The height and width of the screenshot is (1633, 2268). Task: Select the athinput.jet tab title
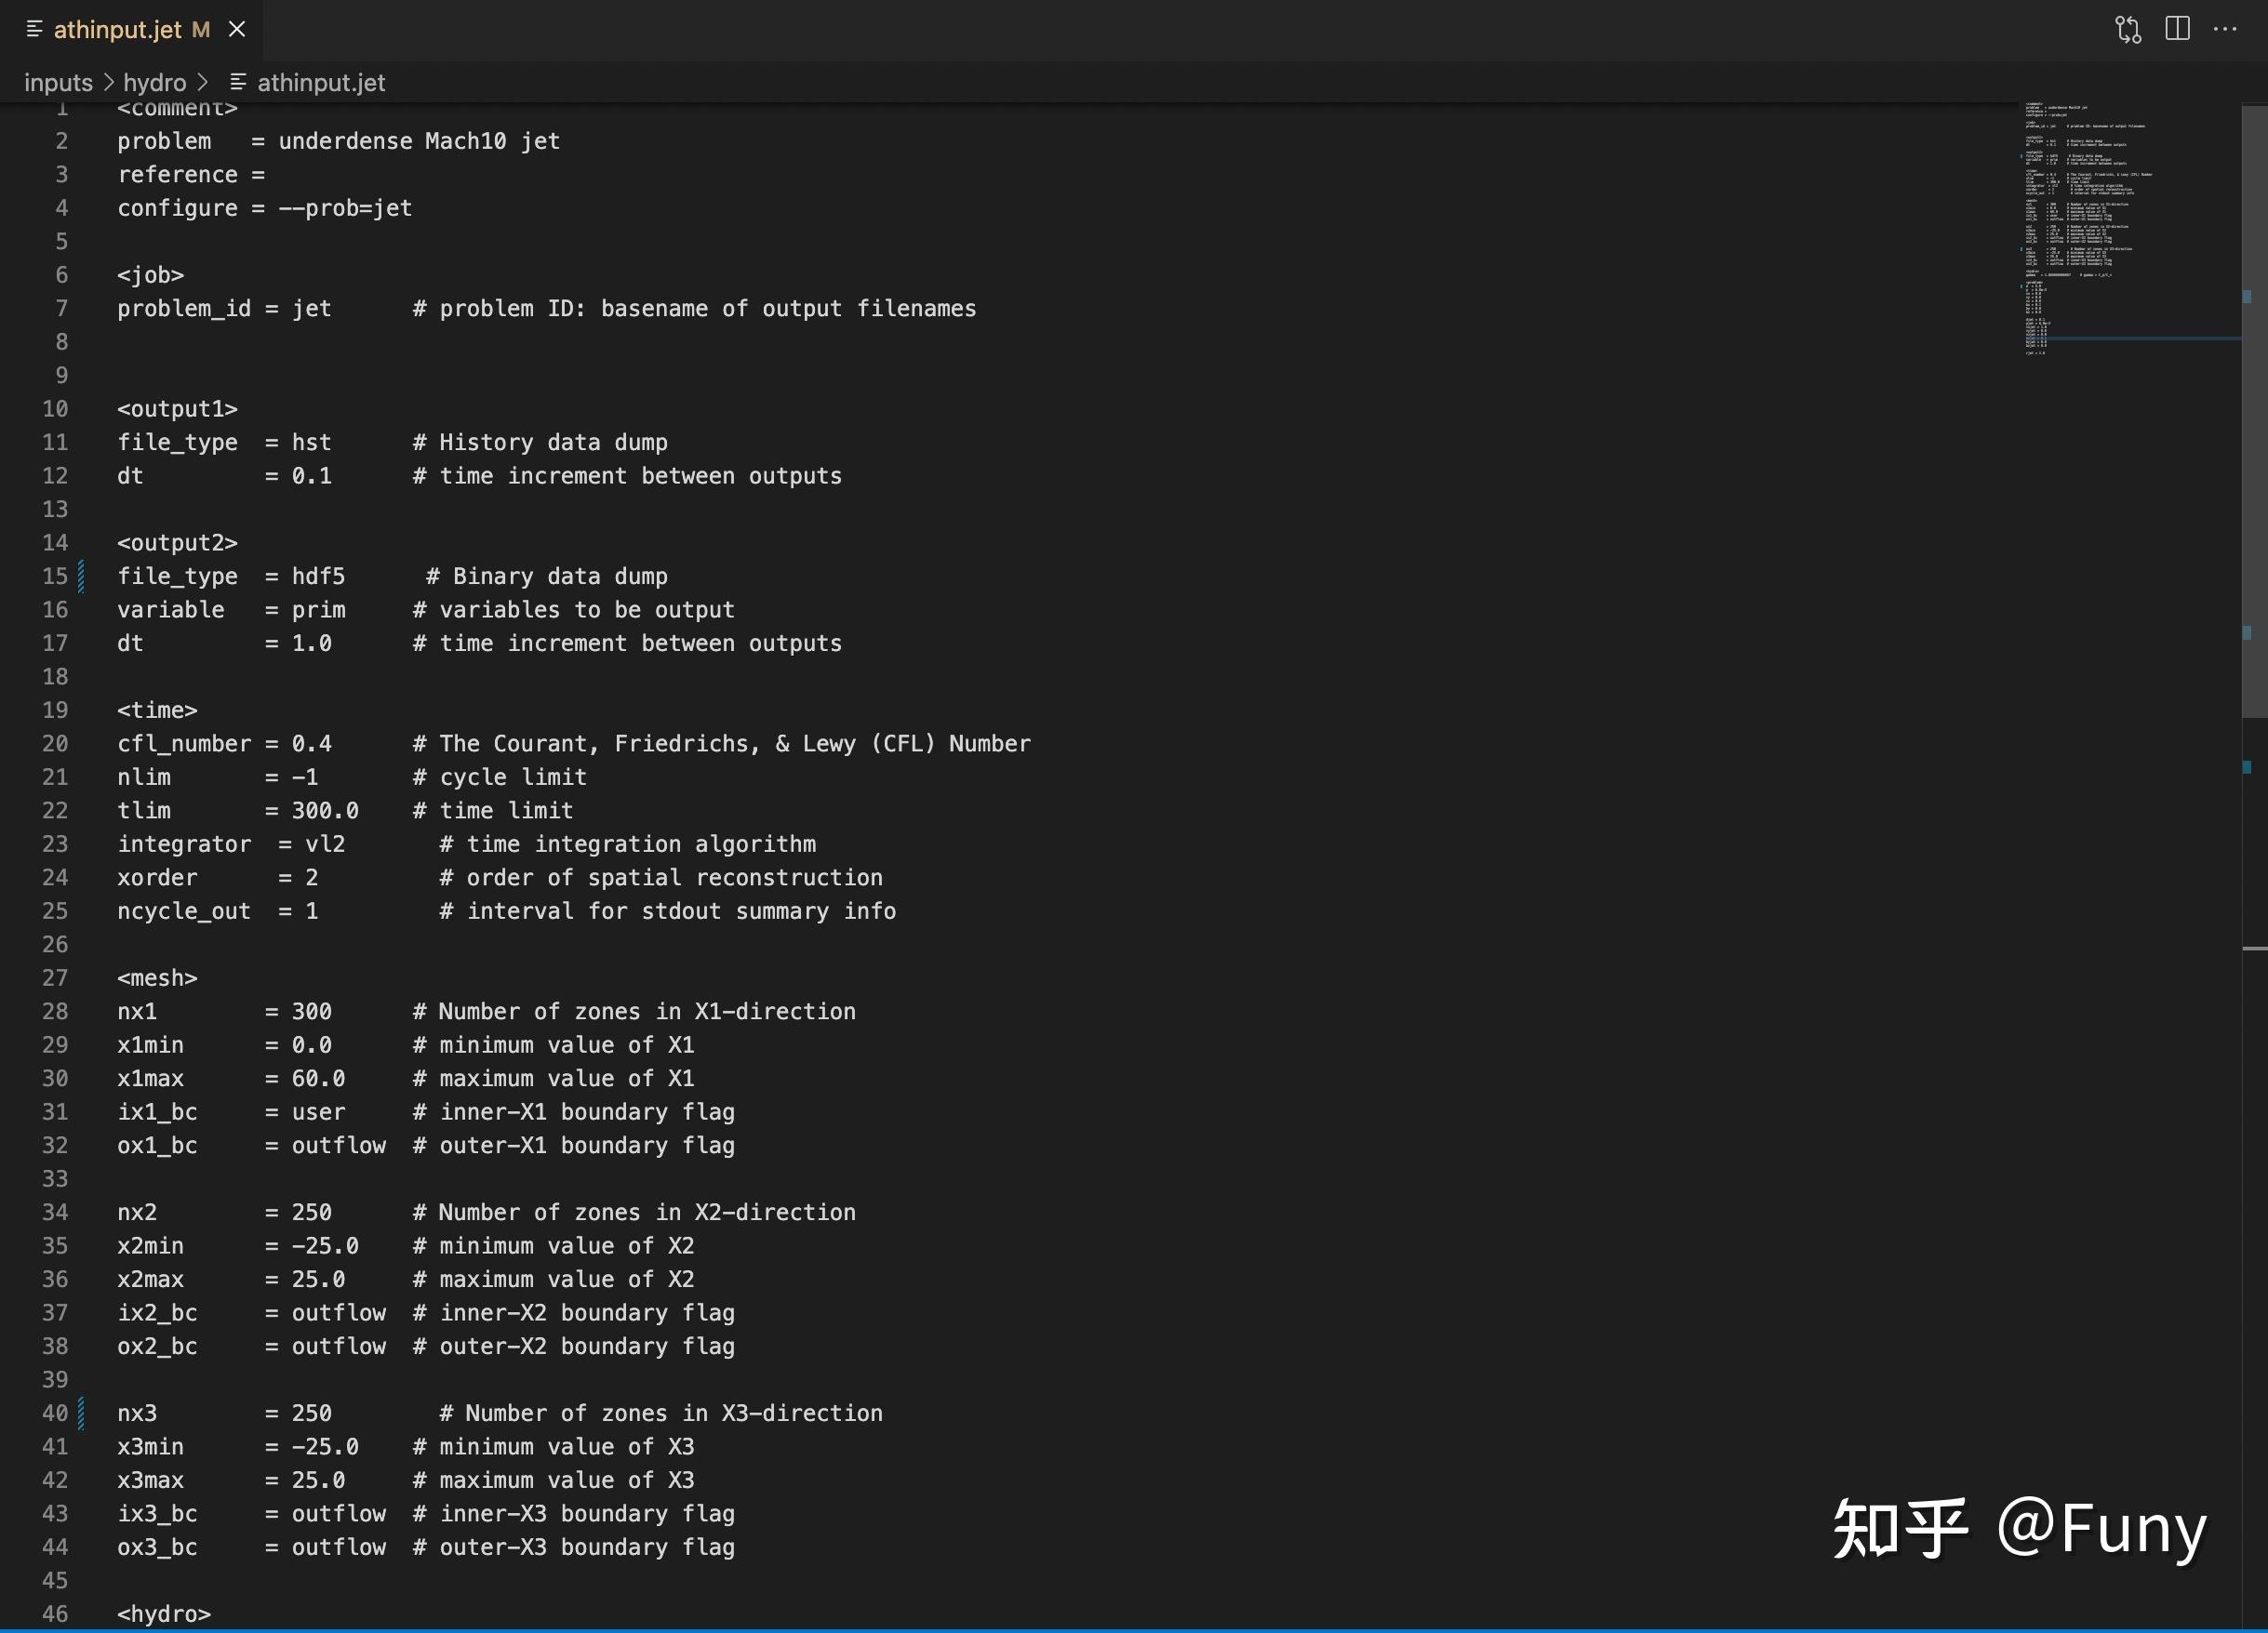tap(117, 30)
